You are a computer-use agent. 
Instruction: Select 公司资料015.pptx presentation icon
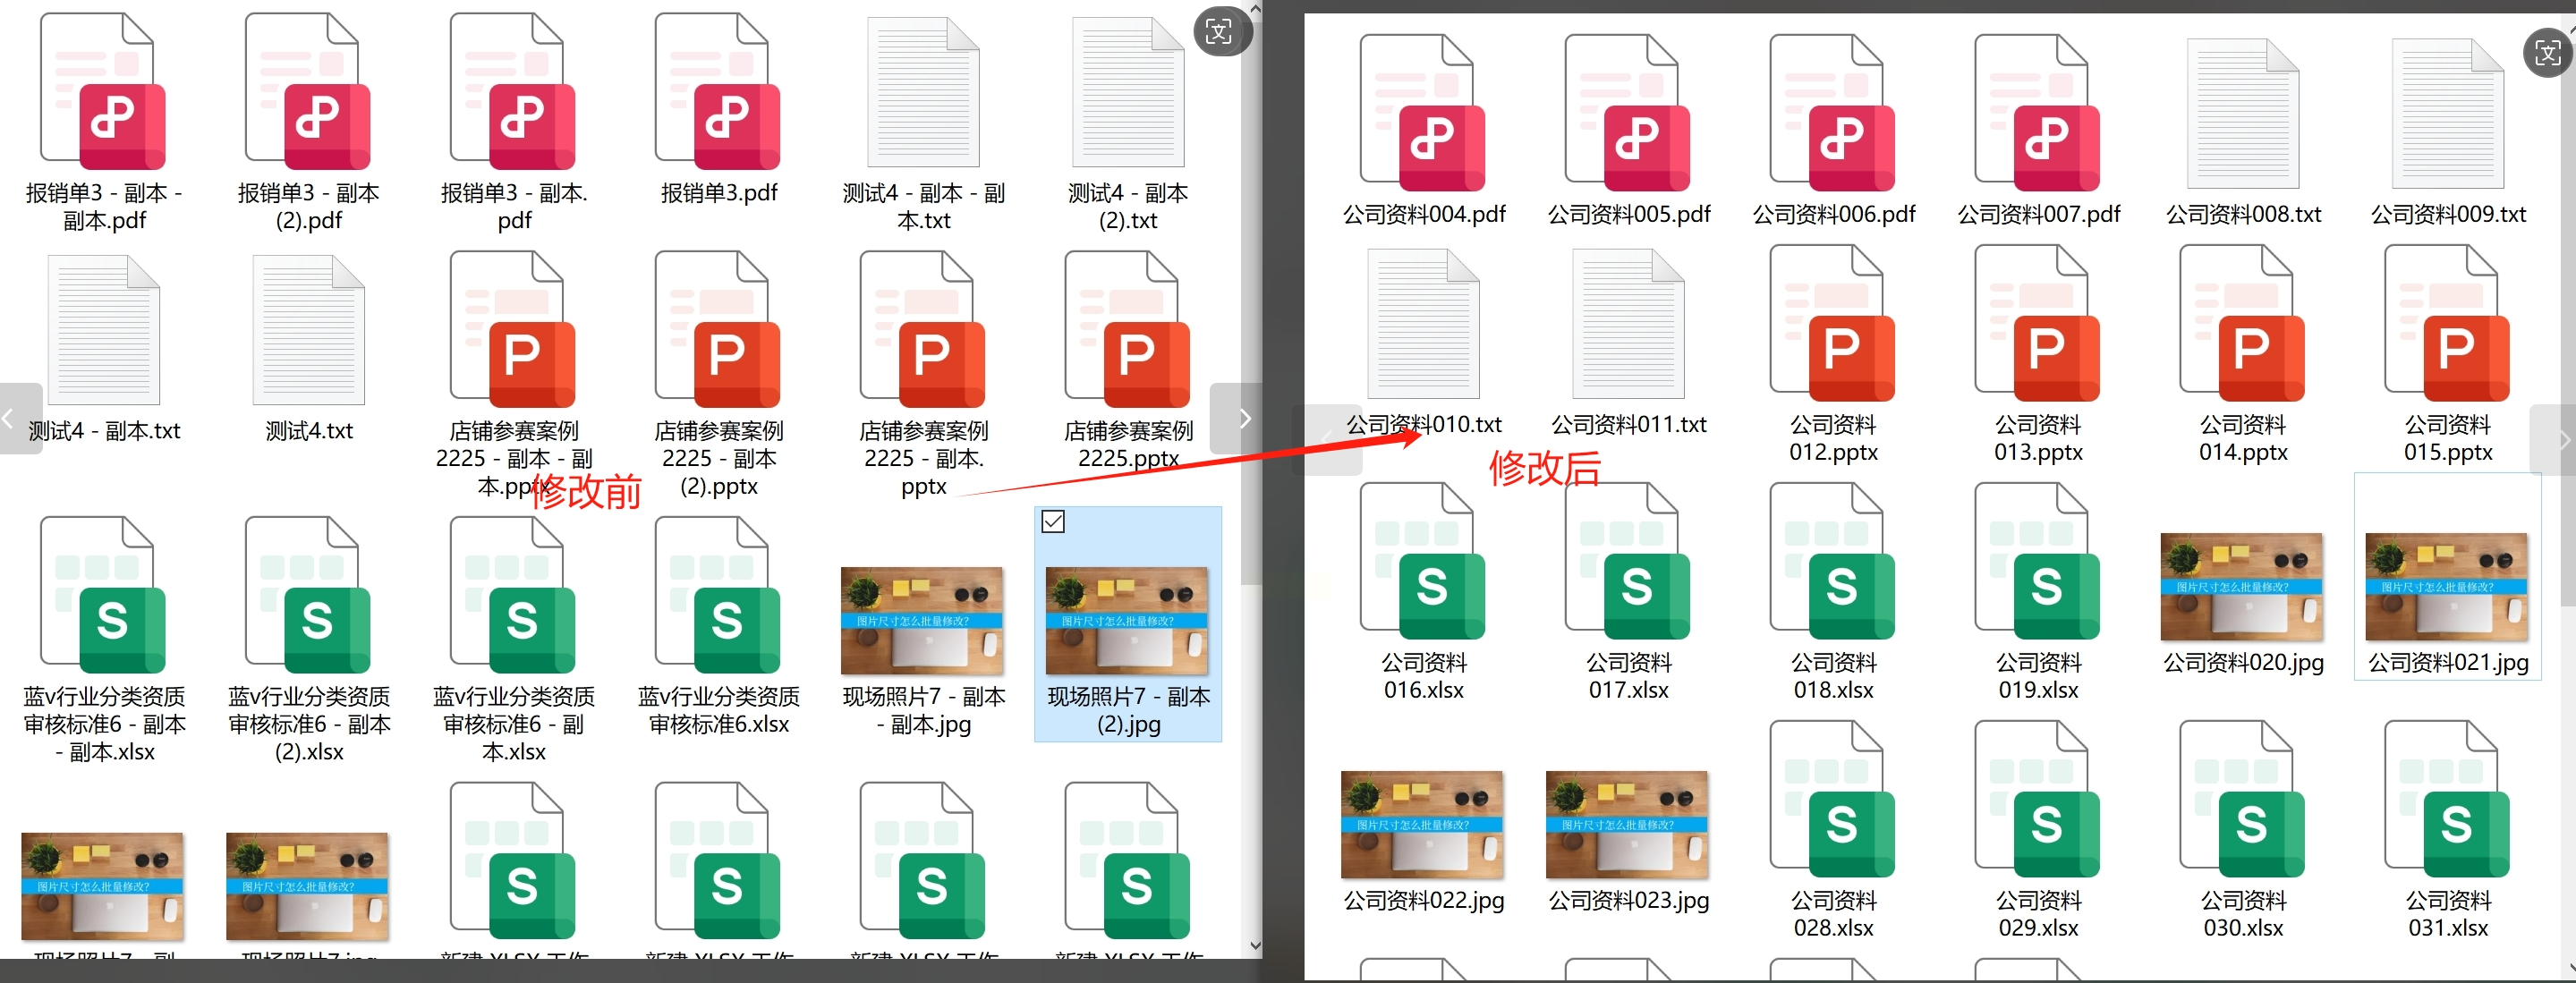(x=2447, y=325)
